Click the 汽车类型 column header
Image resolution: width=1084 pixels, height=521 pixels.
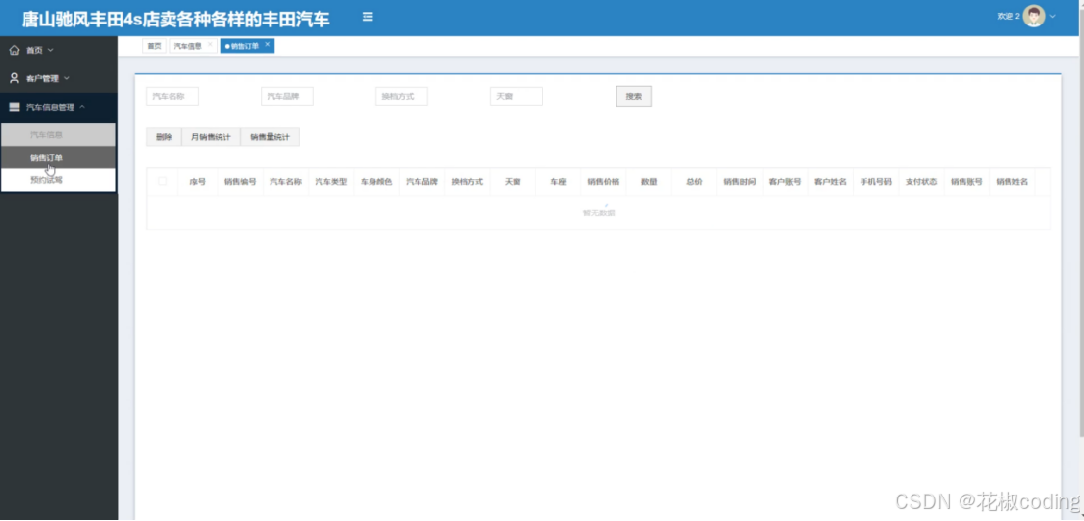pos(331,182)
